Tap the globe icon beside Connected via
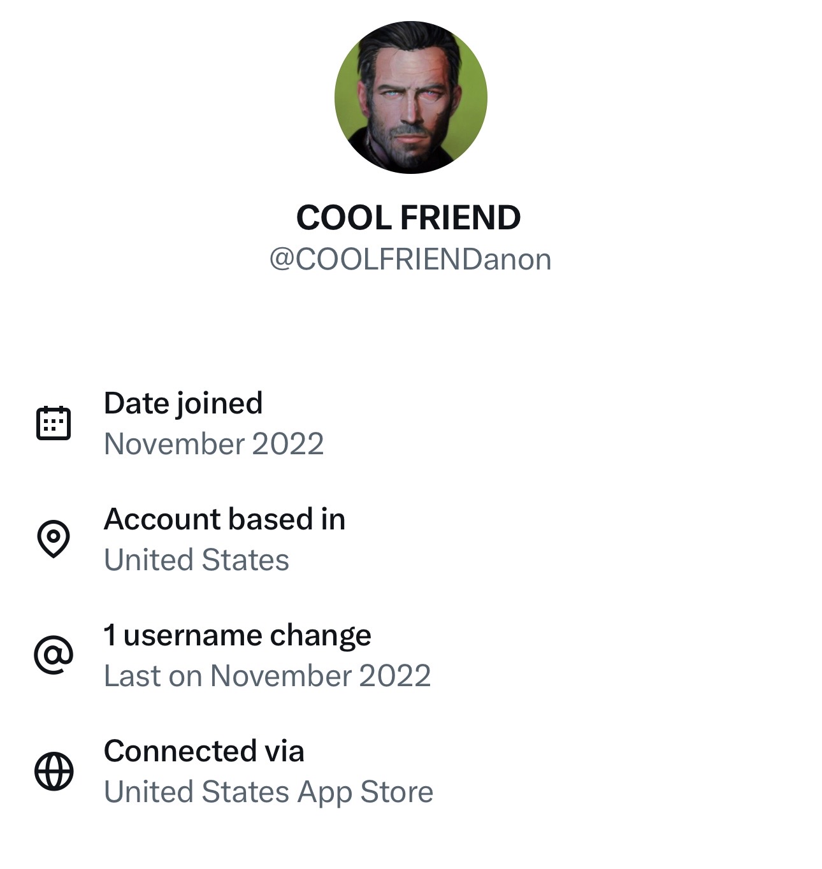The width and height of the screenshot is (822, 869). tap(54, 771)
